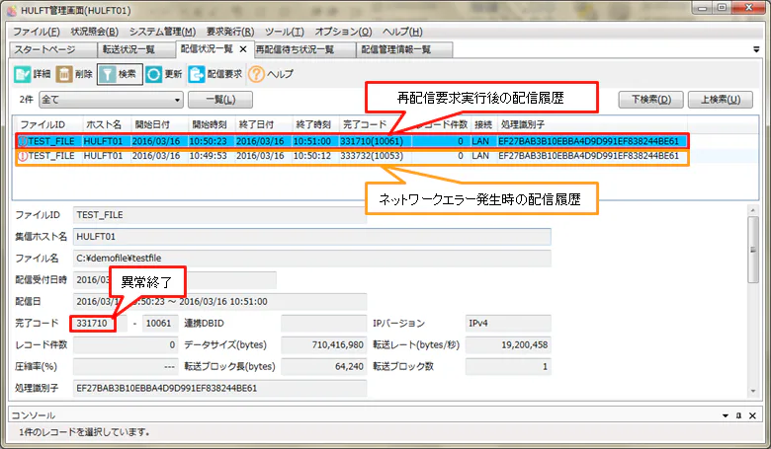Click the 削除 (Delete) trash icon
Image resolution: width=771 pixels, height=449 pixels.
click(x=64, y=74)
